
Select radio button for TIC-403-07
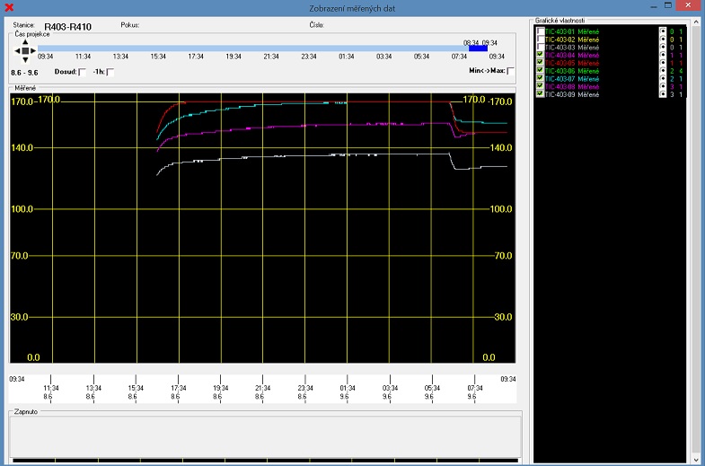pos(663,78)
